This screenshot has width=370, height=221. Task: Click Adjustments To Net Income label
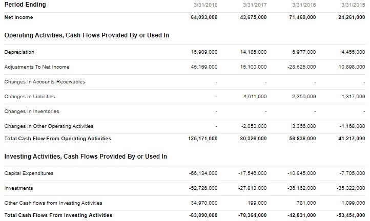click(36, 67)
